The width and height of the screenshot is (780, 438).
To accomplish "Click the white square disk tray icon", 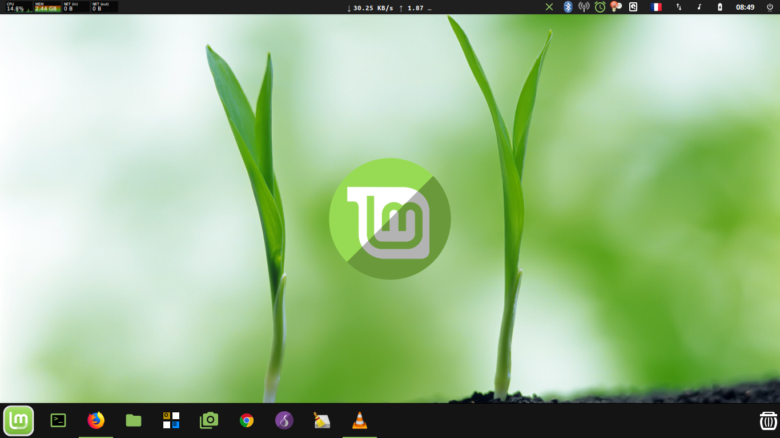I will point(633,7).
